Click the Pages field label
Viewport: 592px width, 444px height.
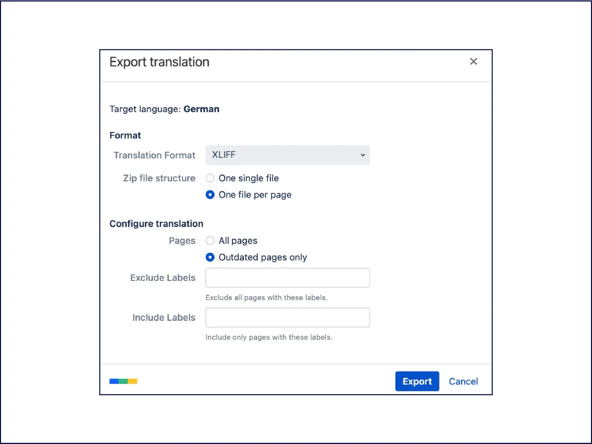182,241
